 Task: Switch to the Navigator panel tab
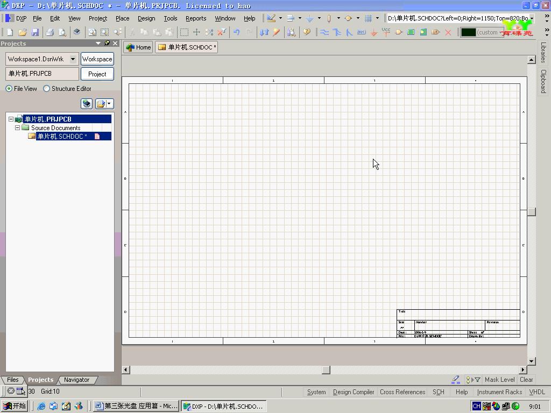coord(76,380)
